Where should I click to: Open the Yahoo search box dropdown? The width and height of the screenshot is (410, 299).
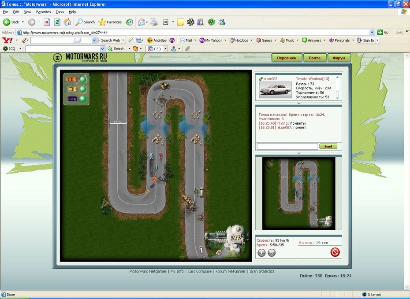[x=94, y=40]
